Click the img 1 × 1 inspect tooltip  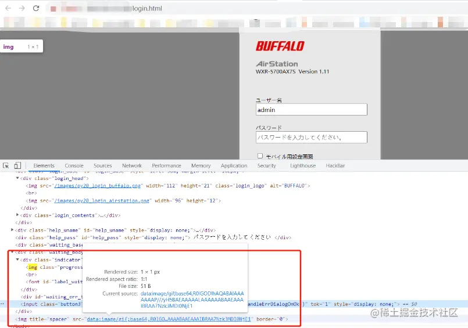click(21, 46)
